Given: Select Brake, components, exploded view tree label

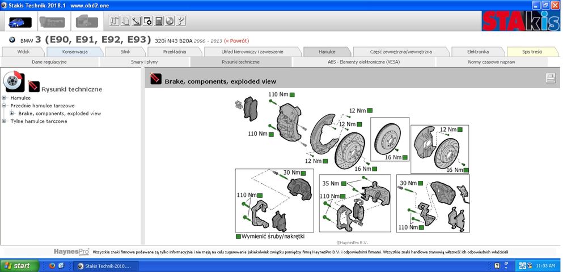Looking at the screenshot, I should pos(60,113).
